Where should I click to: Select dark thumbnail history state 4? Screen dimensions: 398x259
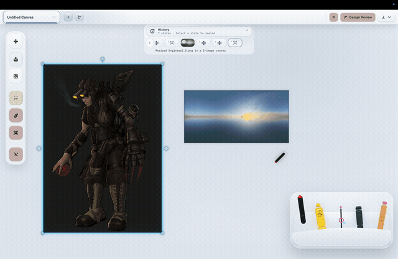(x=188, y=43)
